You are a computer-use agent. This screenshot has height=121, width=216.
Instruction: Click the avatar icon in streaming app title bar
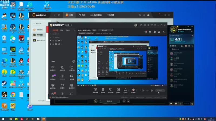pos(136,25)
